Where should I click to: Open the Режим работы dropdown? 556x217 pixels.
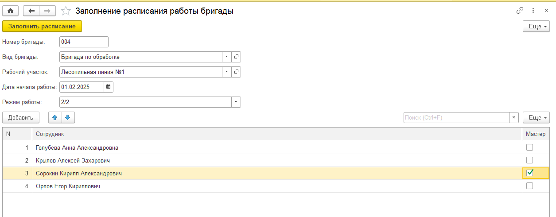[x=236, y=102]
